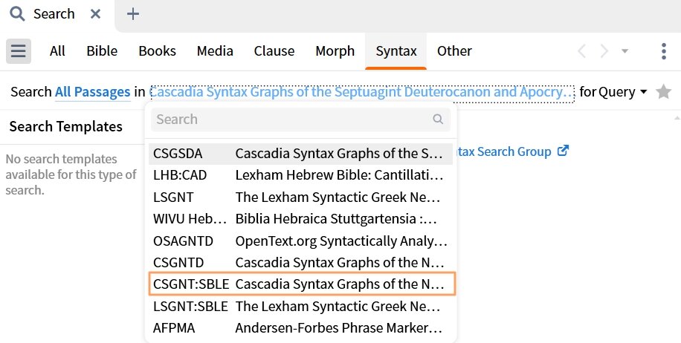The height and width of the screenshot is (343, 681).
Task: Go forward with the right arrow
Action: pyautogui.click(x=604, y=51)
